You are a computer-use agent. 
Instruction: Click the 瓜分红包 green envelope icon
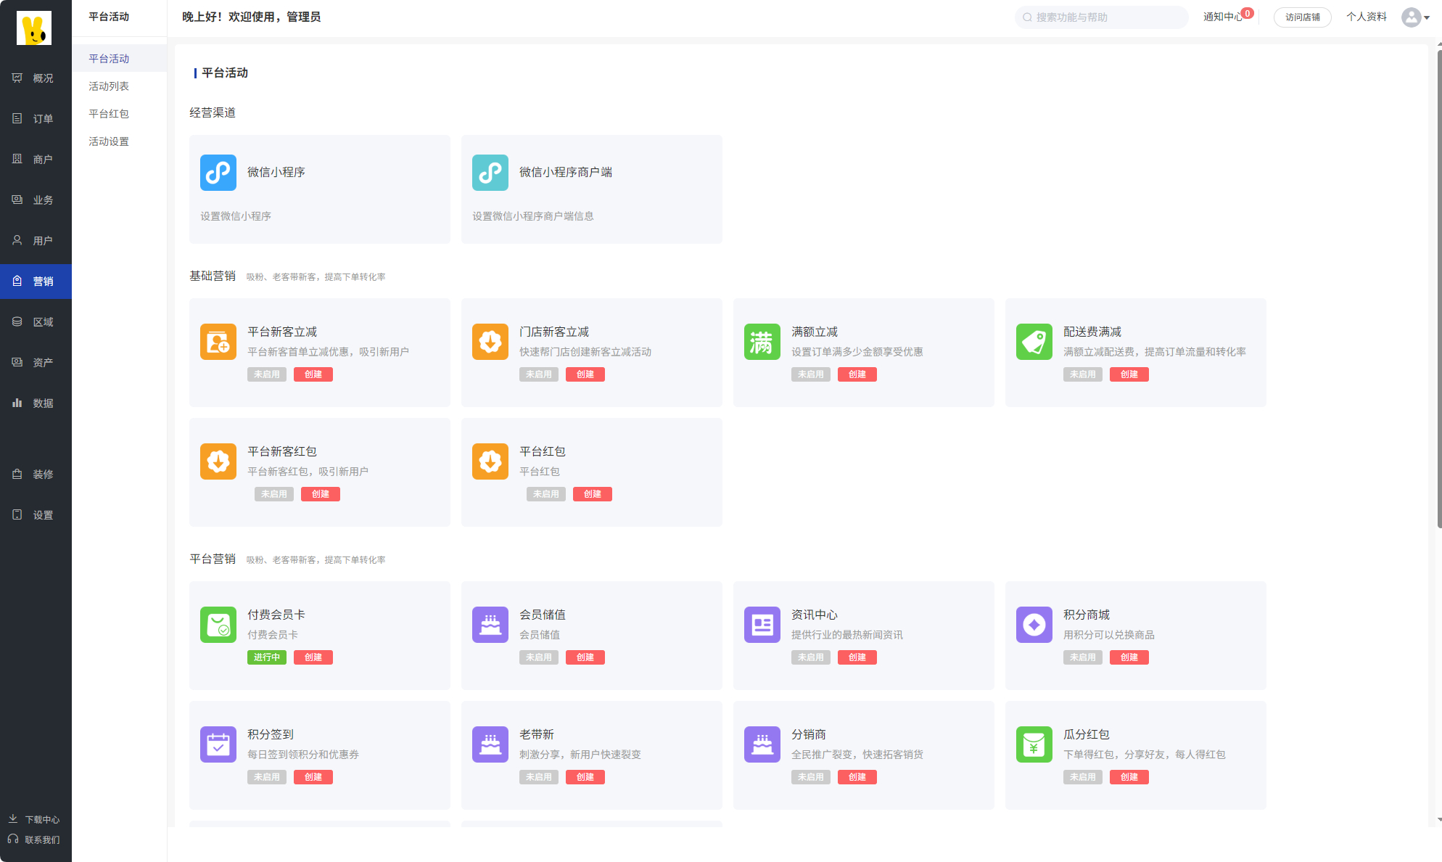point(1034,744)
